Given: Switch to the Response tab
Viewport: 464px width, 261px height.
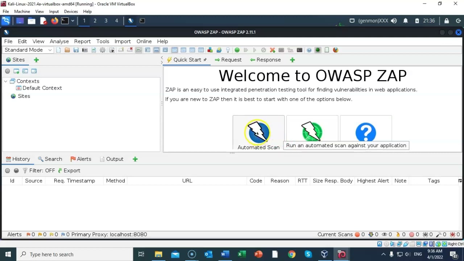Looking at the screenshot, I should [x=265, y=60].
